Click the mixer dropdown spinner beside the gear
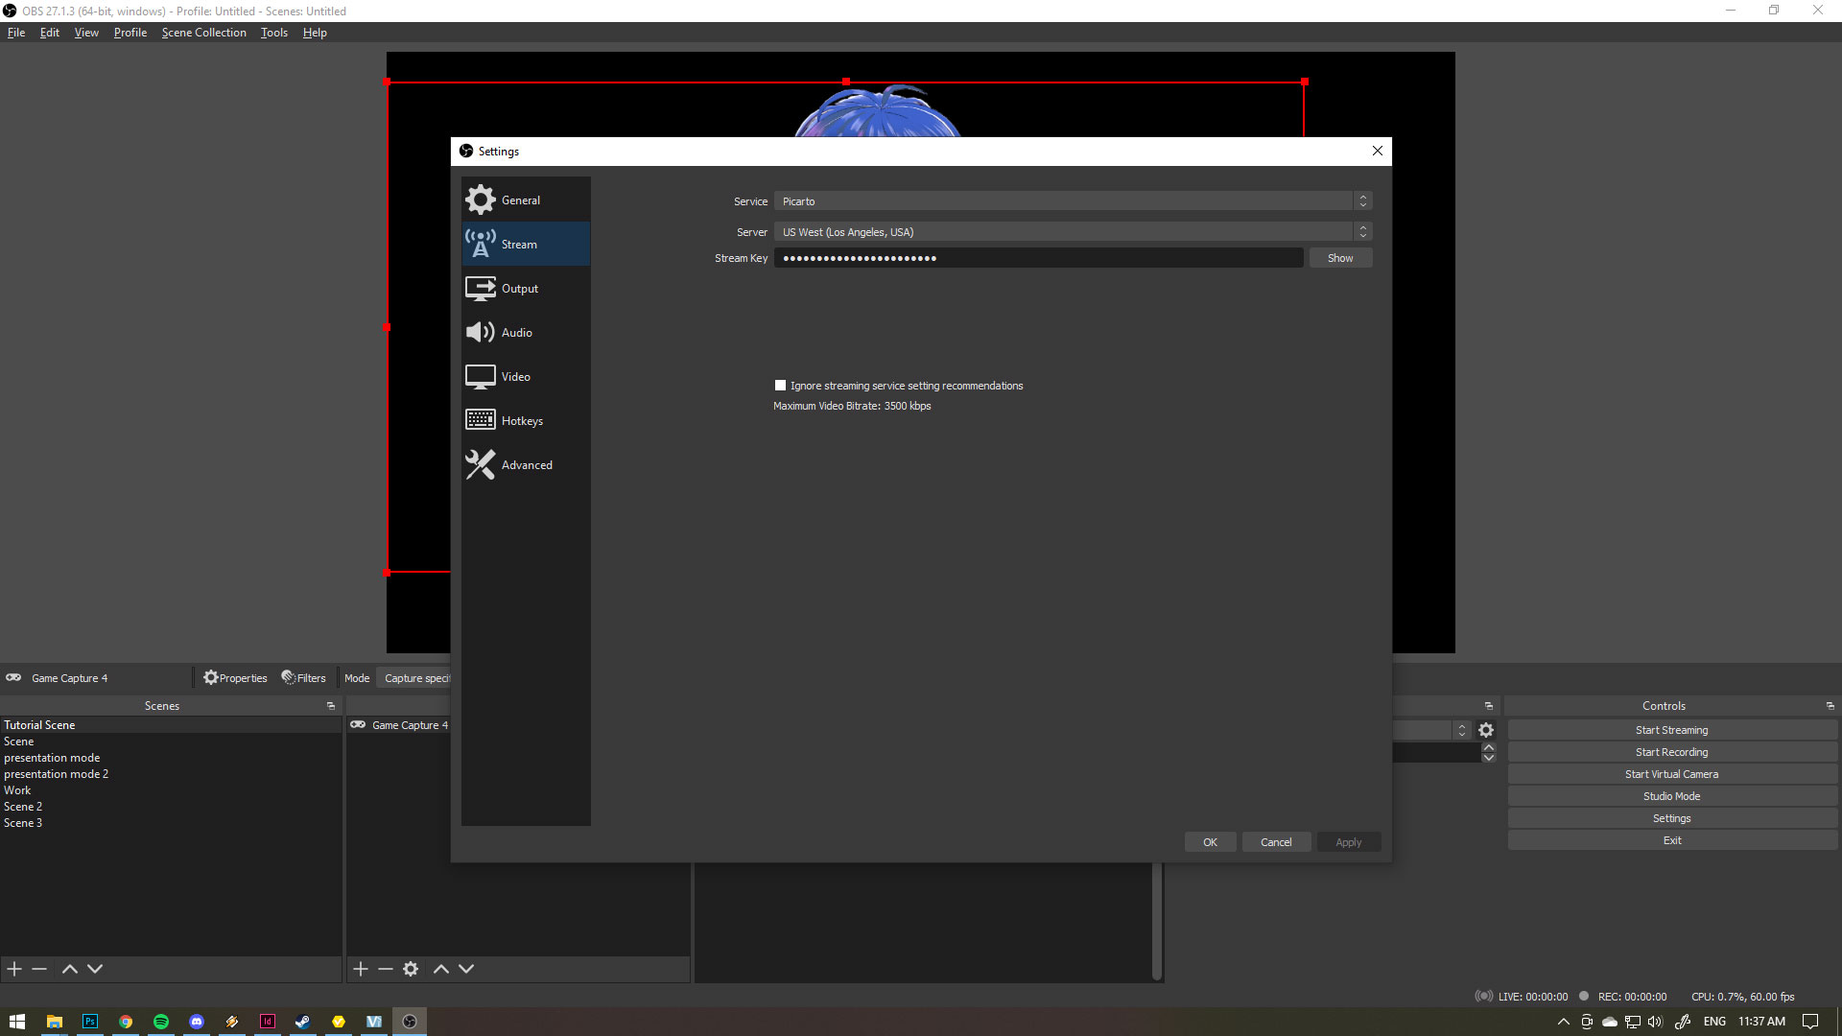 (x=1461, y=730)
